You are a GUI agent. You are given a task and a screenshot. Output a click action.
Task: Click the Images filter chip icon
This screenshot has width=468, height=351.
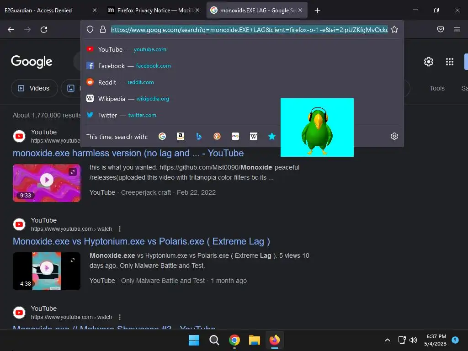[71, 88]
